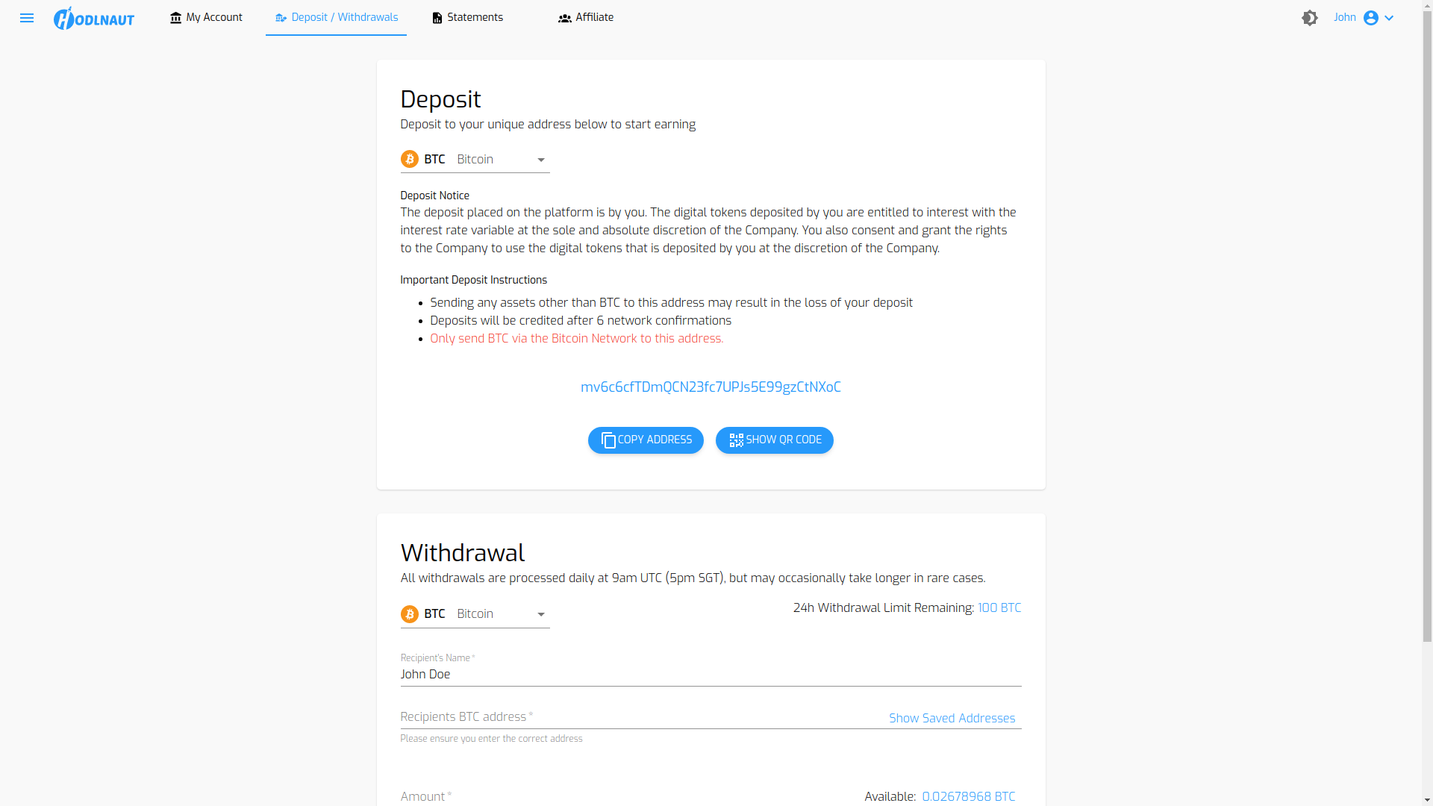Click the available 0.02678968 BTC amount
Viewport: 1433px width, 806px height.
(x=969, y=797)
